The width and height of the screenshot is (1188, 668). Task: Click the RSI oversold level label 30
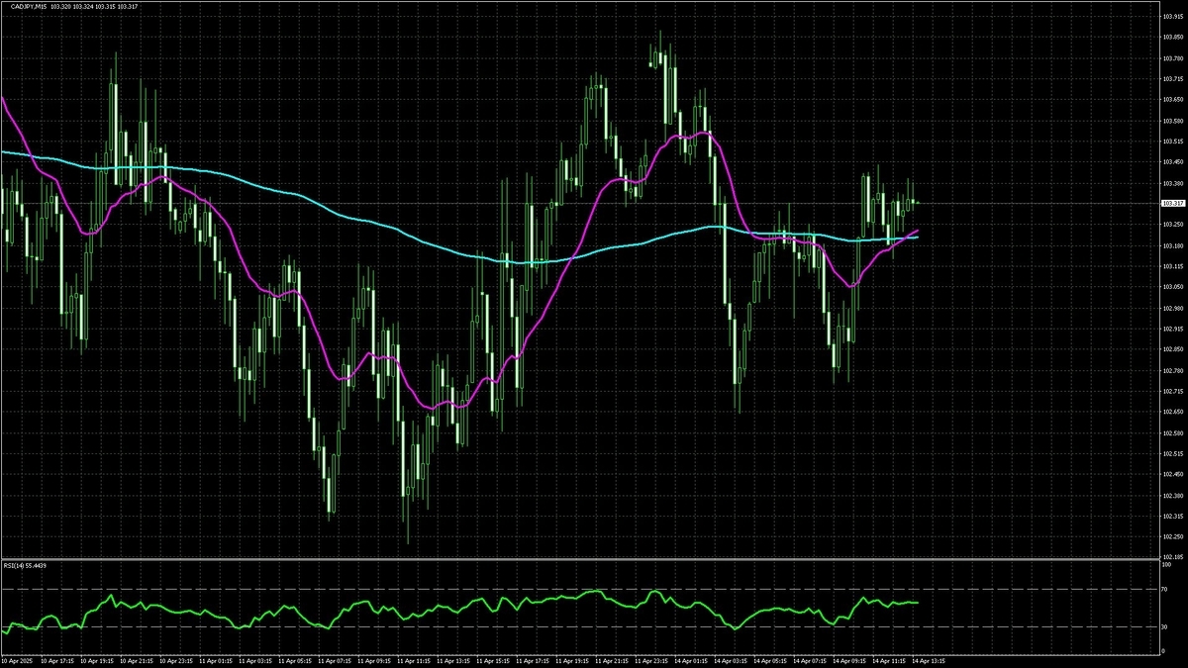pyautogui.click(x=1164, y=626)
